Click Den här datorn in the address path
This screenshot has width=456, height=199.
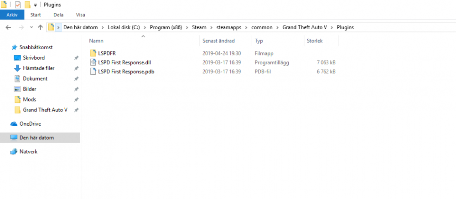pyautogui.click(x=81, y=28)
